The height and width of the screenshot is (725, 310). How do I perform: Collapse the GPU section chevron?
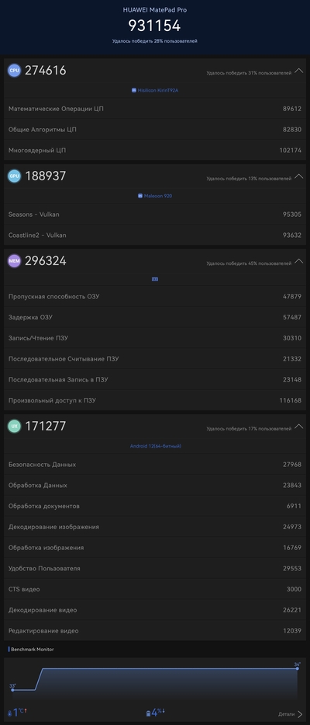(x=298, y=176)
